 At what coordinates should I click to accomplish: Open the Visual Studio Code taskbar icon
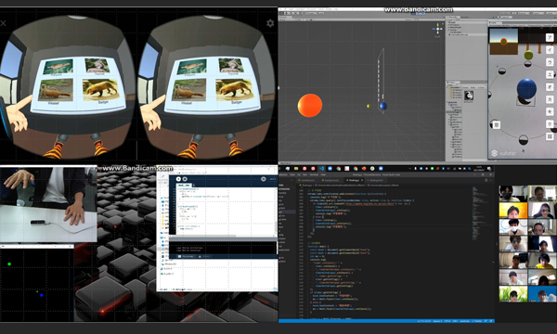[321, 169]
